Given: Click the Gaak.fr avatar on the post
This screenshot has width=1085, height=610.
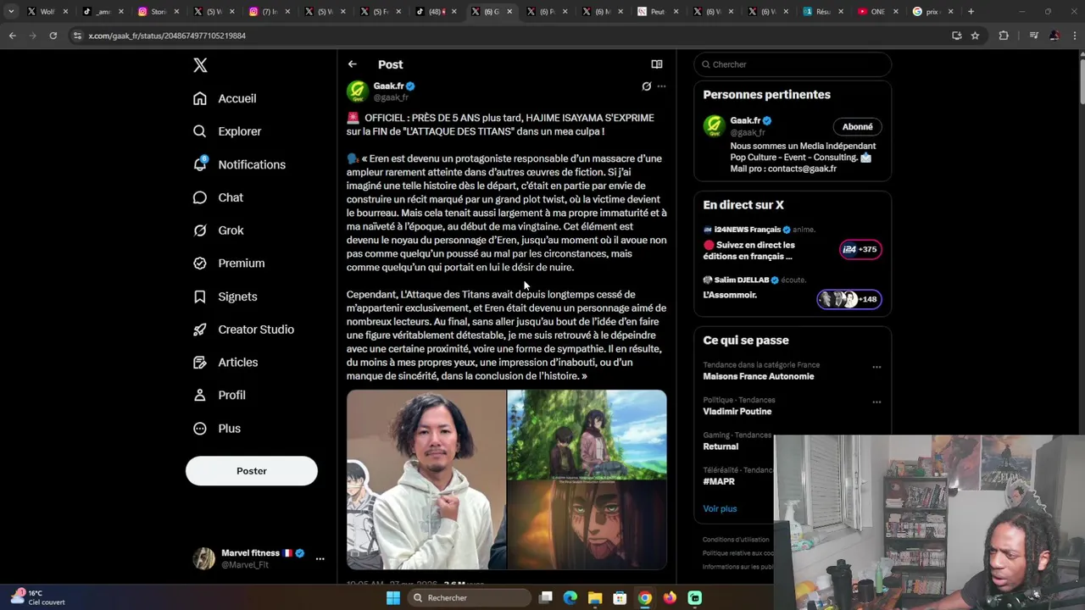Looking at the screenshot, I should pos(358,91).
